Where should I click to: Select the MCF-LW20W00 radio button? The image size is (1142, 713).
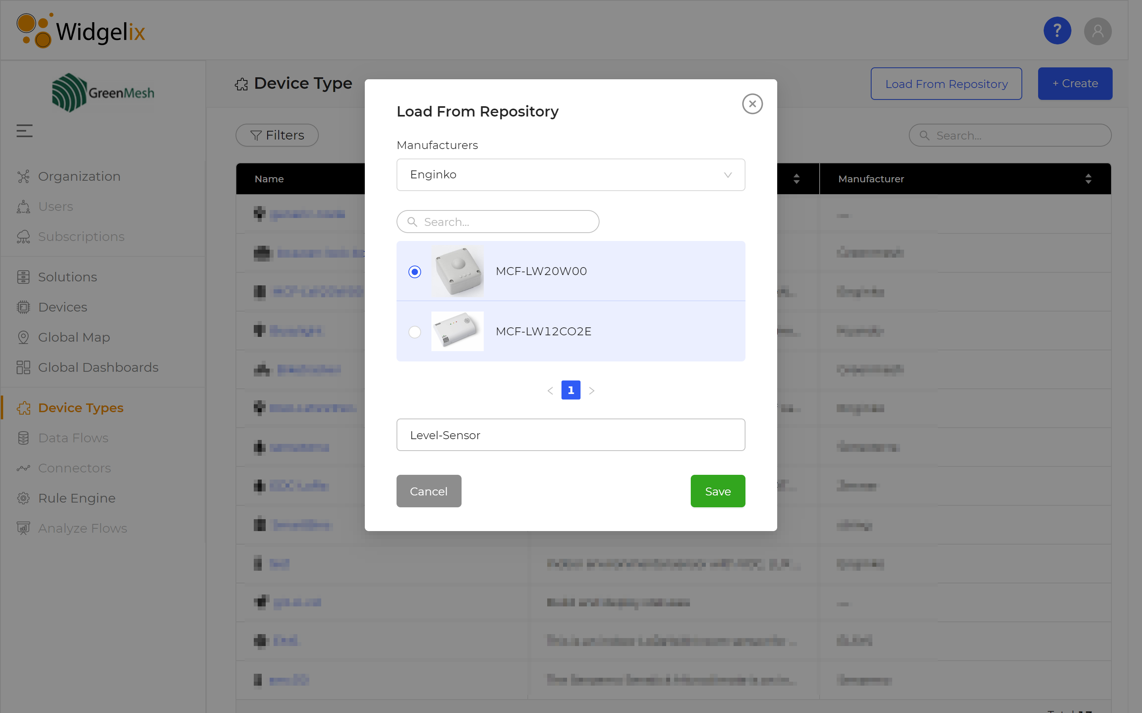tap(414, 271)
